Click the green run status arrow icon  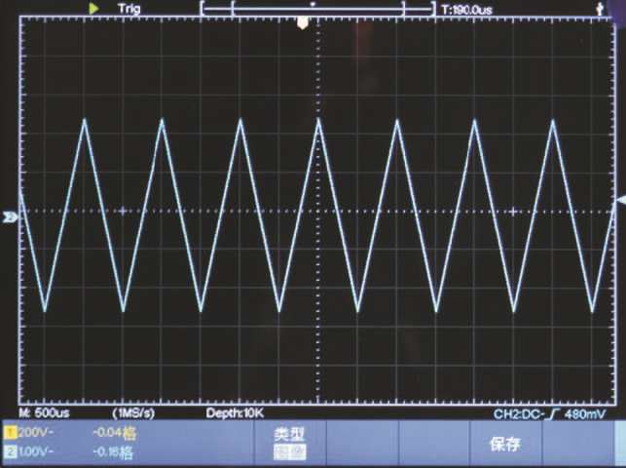coord(93,8)
